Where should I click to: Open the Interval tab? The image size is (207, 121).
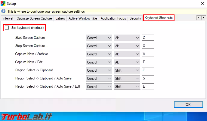point(8,18)
